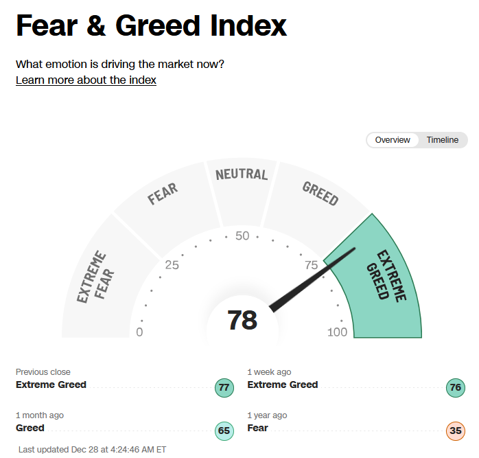
Task: Click the 50 mark on gauge scale
Action: (x=242, y=236)
